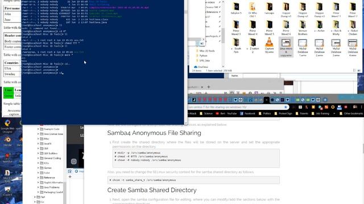
Task: Expand the Java License Issue folder node
Action: [38, 134]
